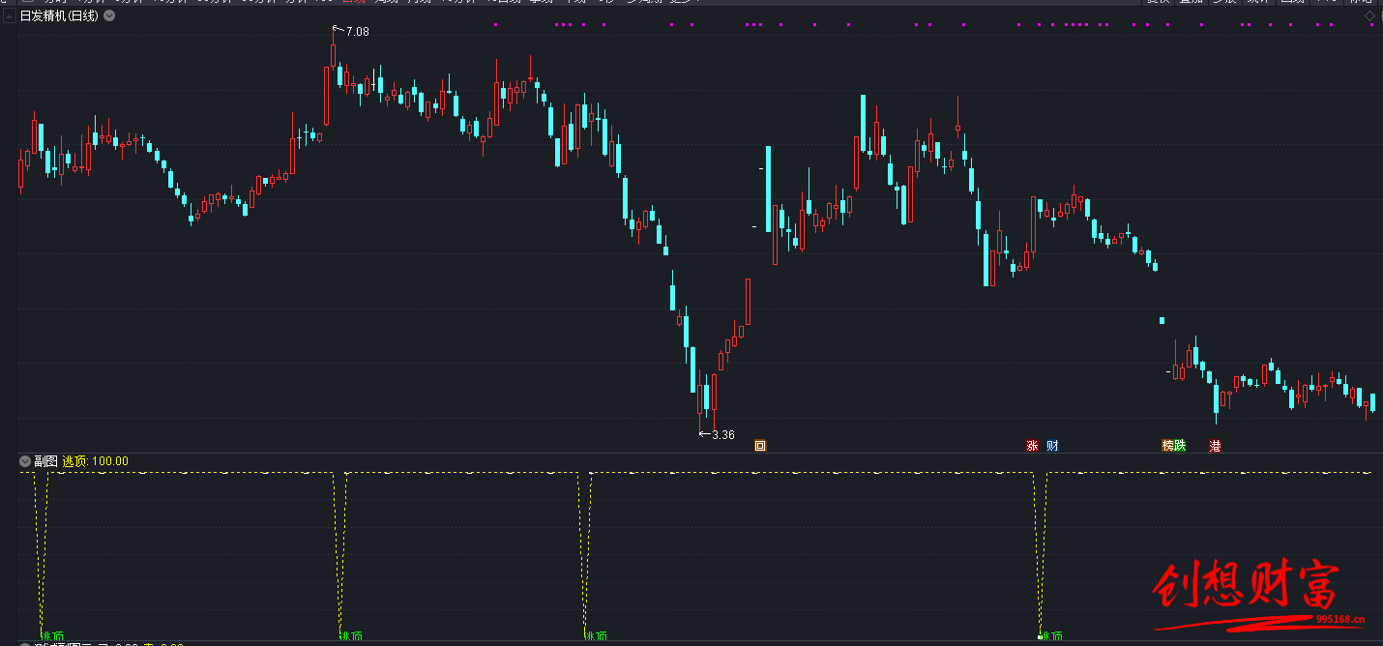Click the 逃顶: 100.00 indicator value
The image size is (1383, 646).
pyautogui.click(x=96, y=461)
